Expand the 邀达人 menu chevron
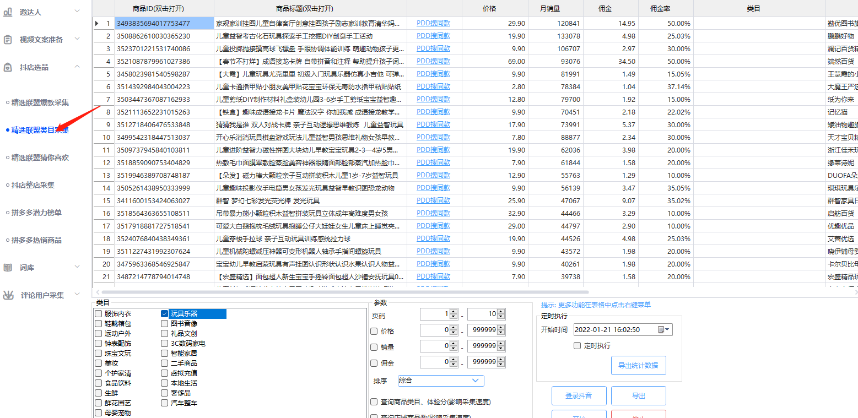This screenshot has height=418, width=858. pos(77,11)
